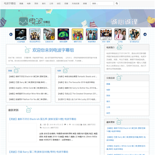Click the carousel previous arrow
The image size is (155, 155).
[x=11, y=34]
